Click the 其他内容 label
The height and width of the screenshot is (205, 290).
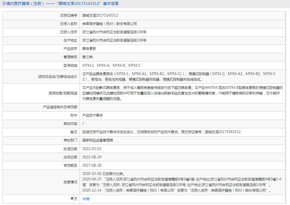tap(70, 124)
